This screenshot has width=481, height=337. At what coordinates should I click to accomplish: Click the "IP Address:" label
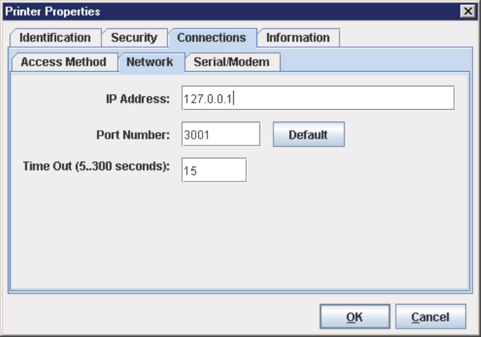tap(137, 98)
